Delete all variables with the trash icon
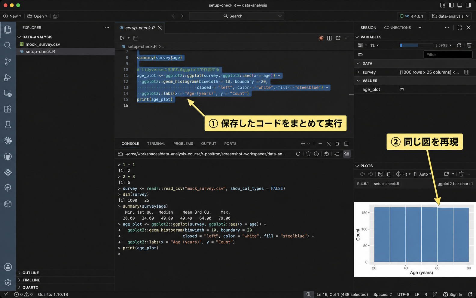476x298 pixels. coord(469,45)
